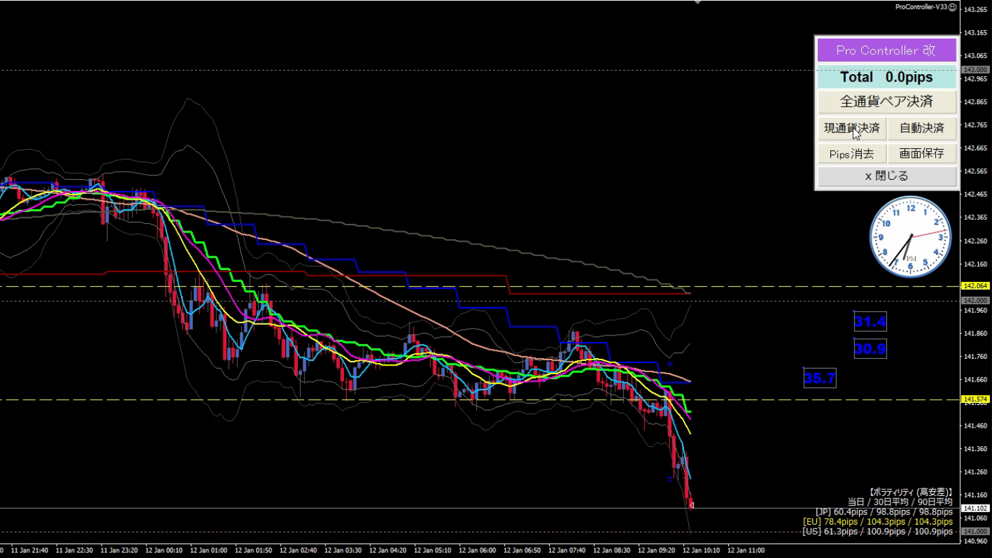Click the 142.064 yellow price label
The height and width of the screenshot is (558, 992).
click(975, 286)
